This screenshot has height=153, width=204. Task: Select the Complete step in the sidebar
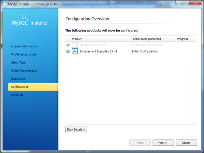17,95
